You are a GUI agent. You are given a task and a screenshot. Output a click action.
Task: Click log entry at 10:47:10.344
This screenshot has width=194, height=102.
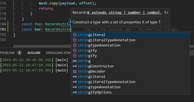coord(34,65)
